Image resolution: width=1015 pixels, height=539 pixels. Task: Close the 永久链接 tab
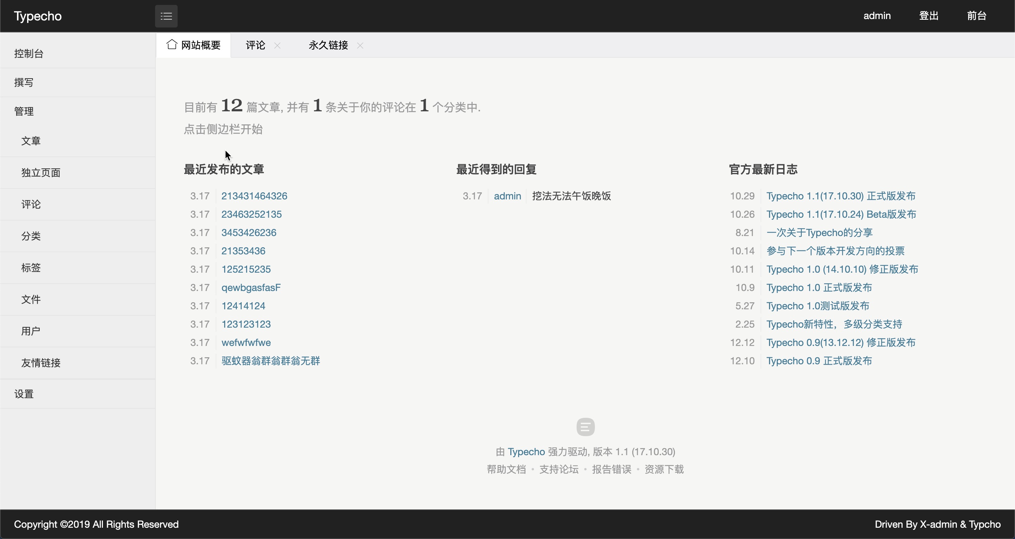pos(360,46)
